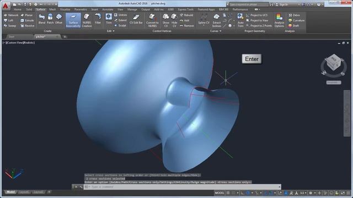Click Project to 2 Points
This screenshot has height=198, width=353.
click(x=259, y=26)
